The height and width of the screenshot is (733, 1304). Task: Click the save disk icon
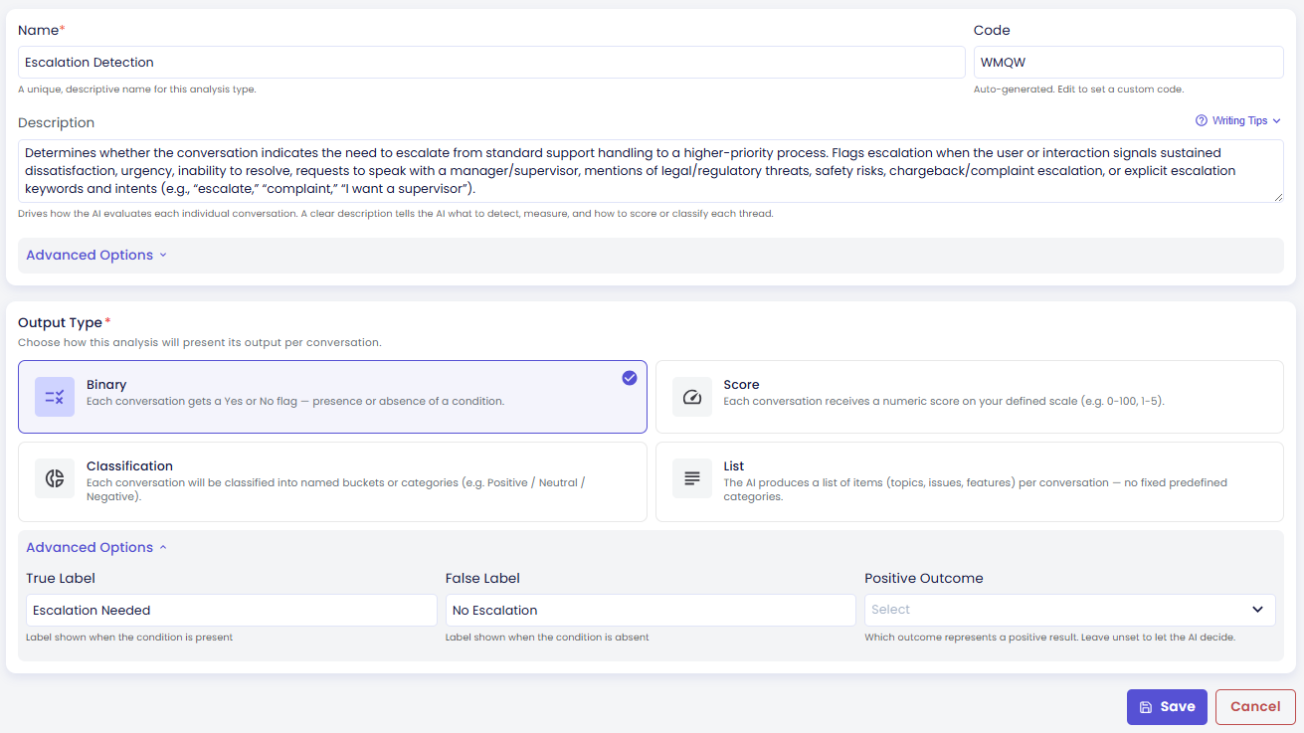1146,707
